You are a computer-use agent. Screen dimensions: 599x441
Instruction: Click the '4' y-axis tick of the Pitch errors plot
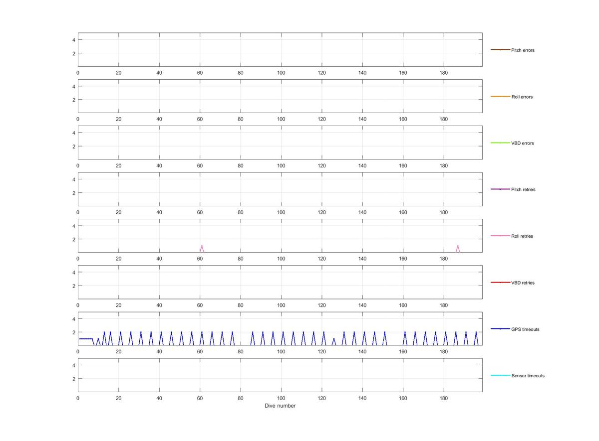pyautogui.click(x=73, y=40)
